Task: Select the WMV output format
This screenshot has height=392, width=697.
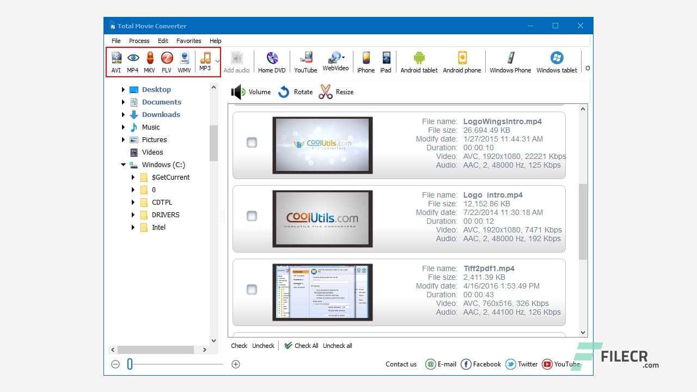Action: click(184, 61)
